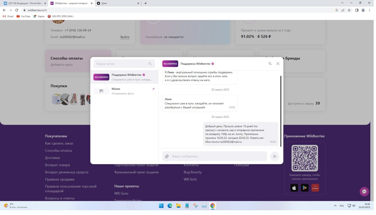Screen dimensions: 376x215
Task: Click the phone number +7 (916) 126-09-24
Action: click(78, 30)
